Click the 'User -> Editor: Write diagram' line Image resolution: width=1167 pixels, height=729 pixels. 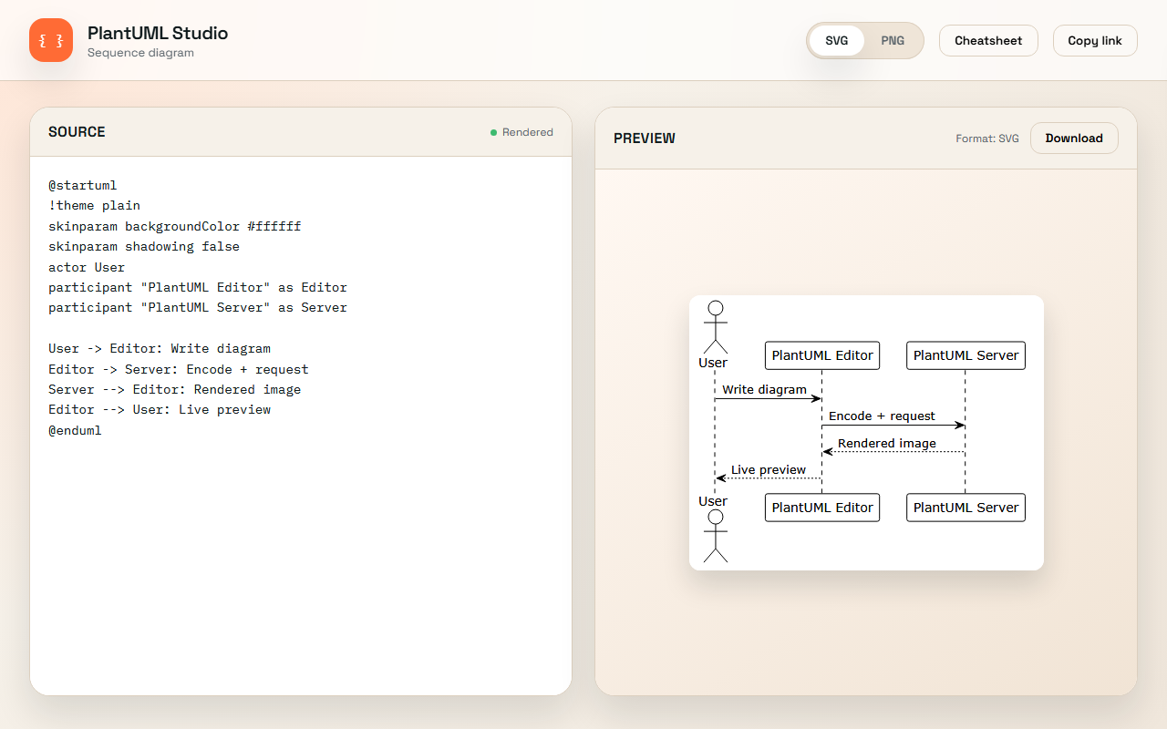point(160,348)
